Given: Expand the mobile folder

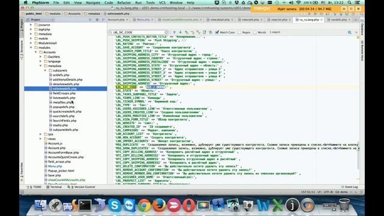Looking at the screenshot, I should tap(31, 38).
